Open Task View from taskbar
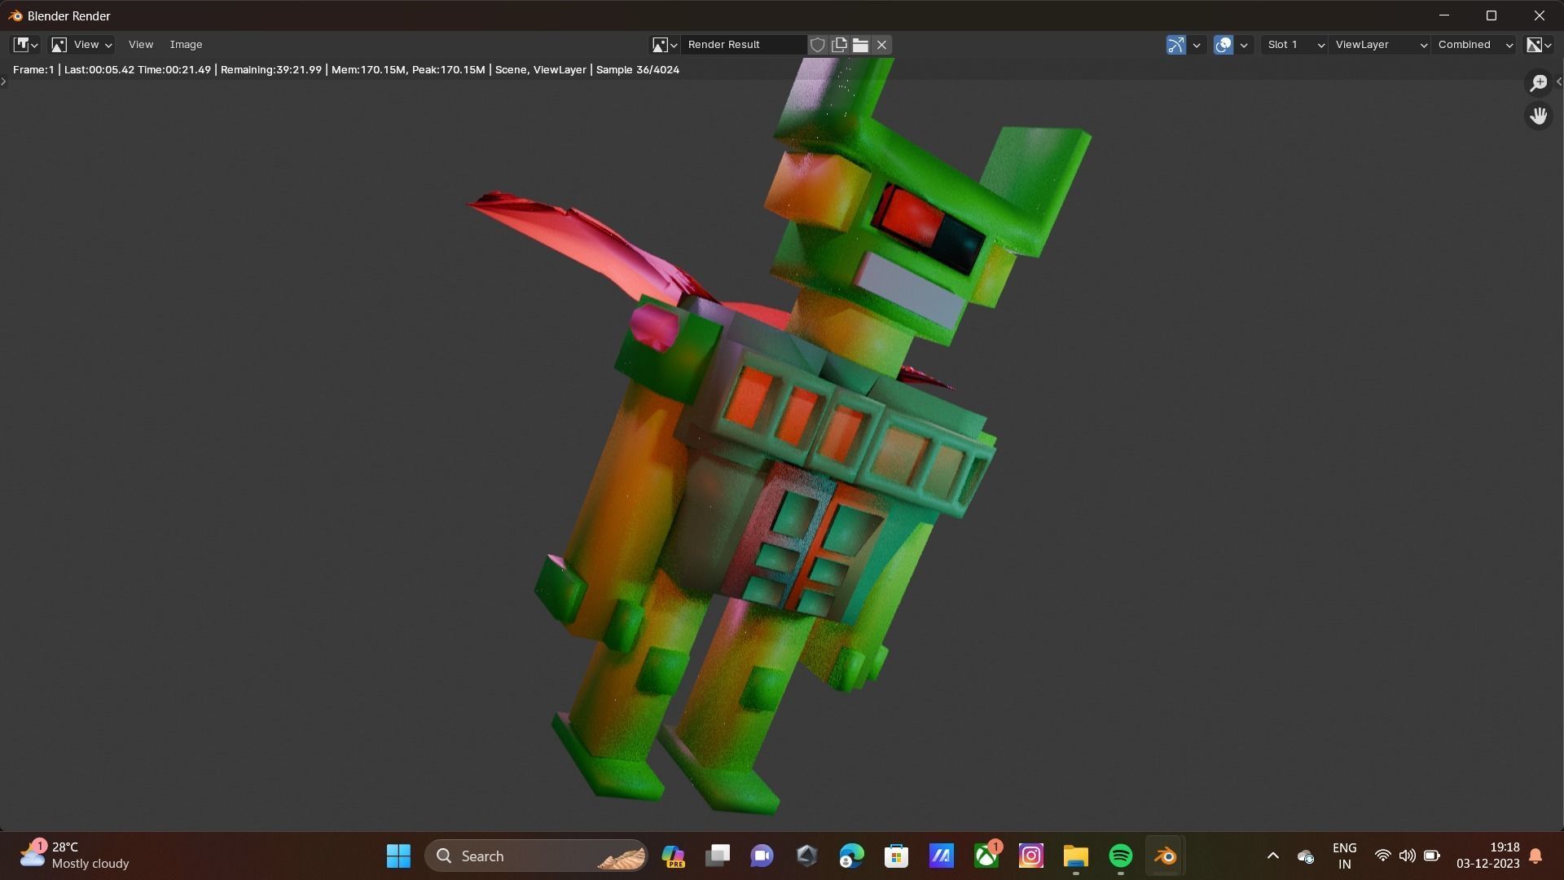 (x=718, y=856)
